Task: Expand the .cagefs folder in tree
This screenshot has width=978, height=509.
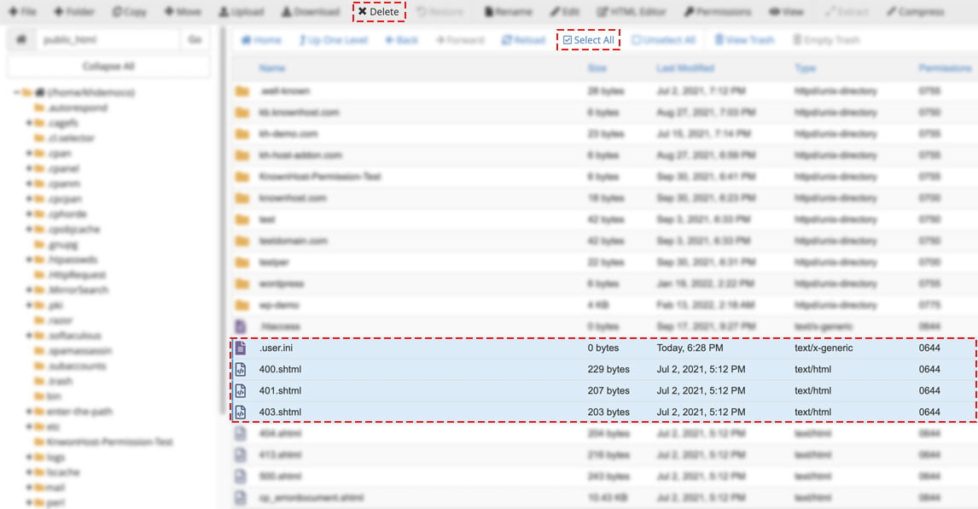Action: 29,123
